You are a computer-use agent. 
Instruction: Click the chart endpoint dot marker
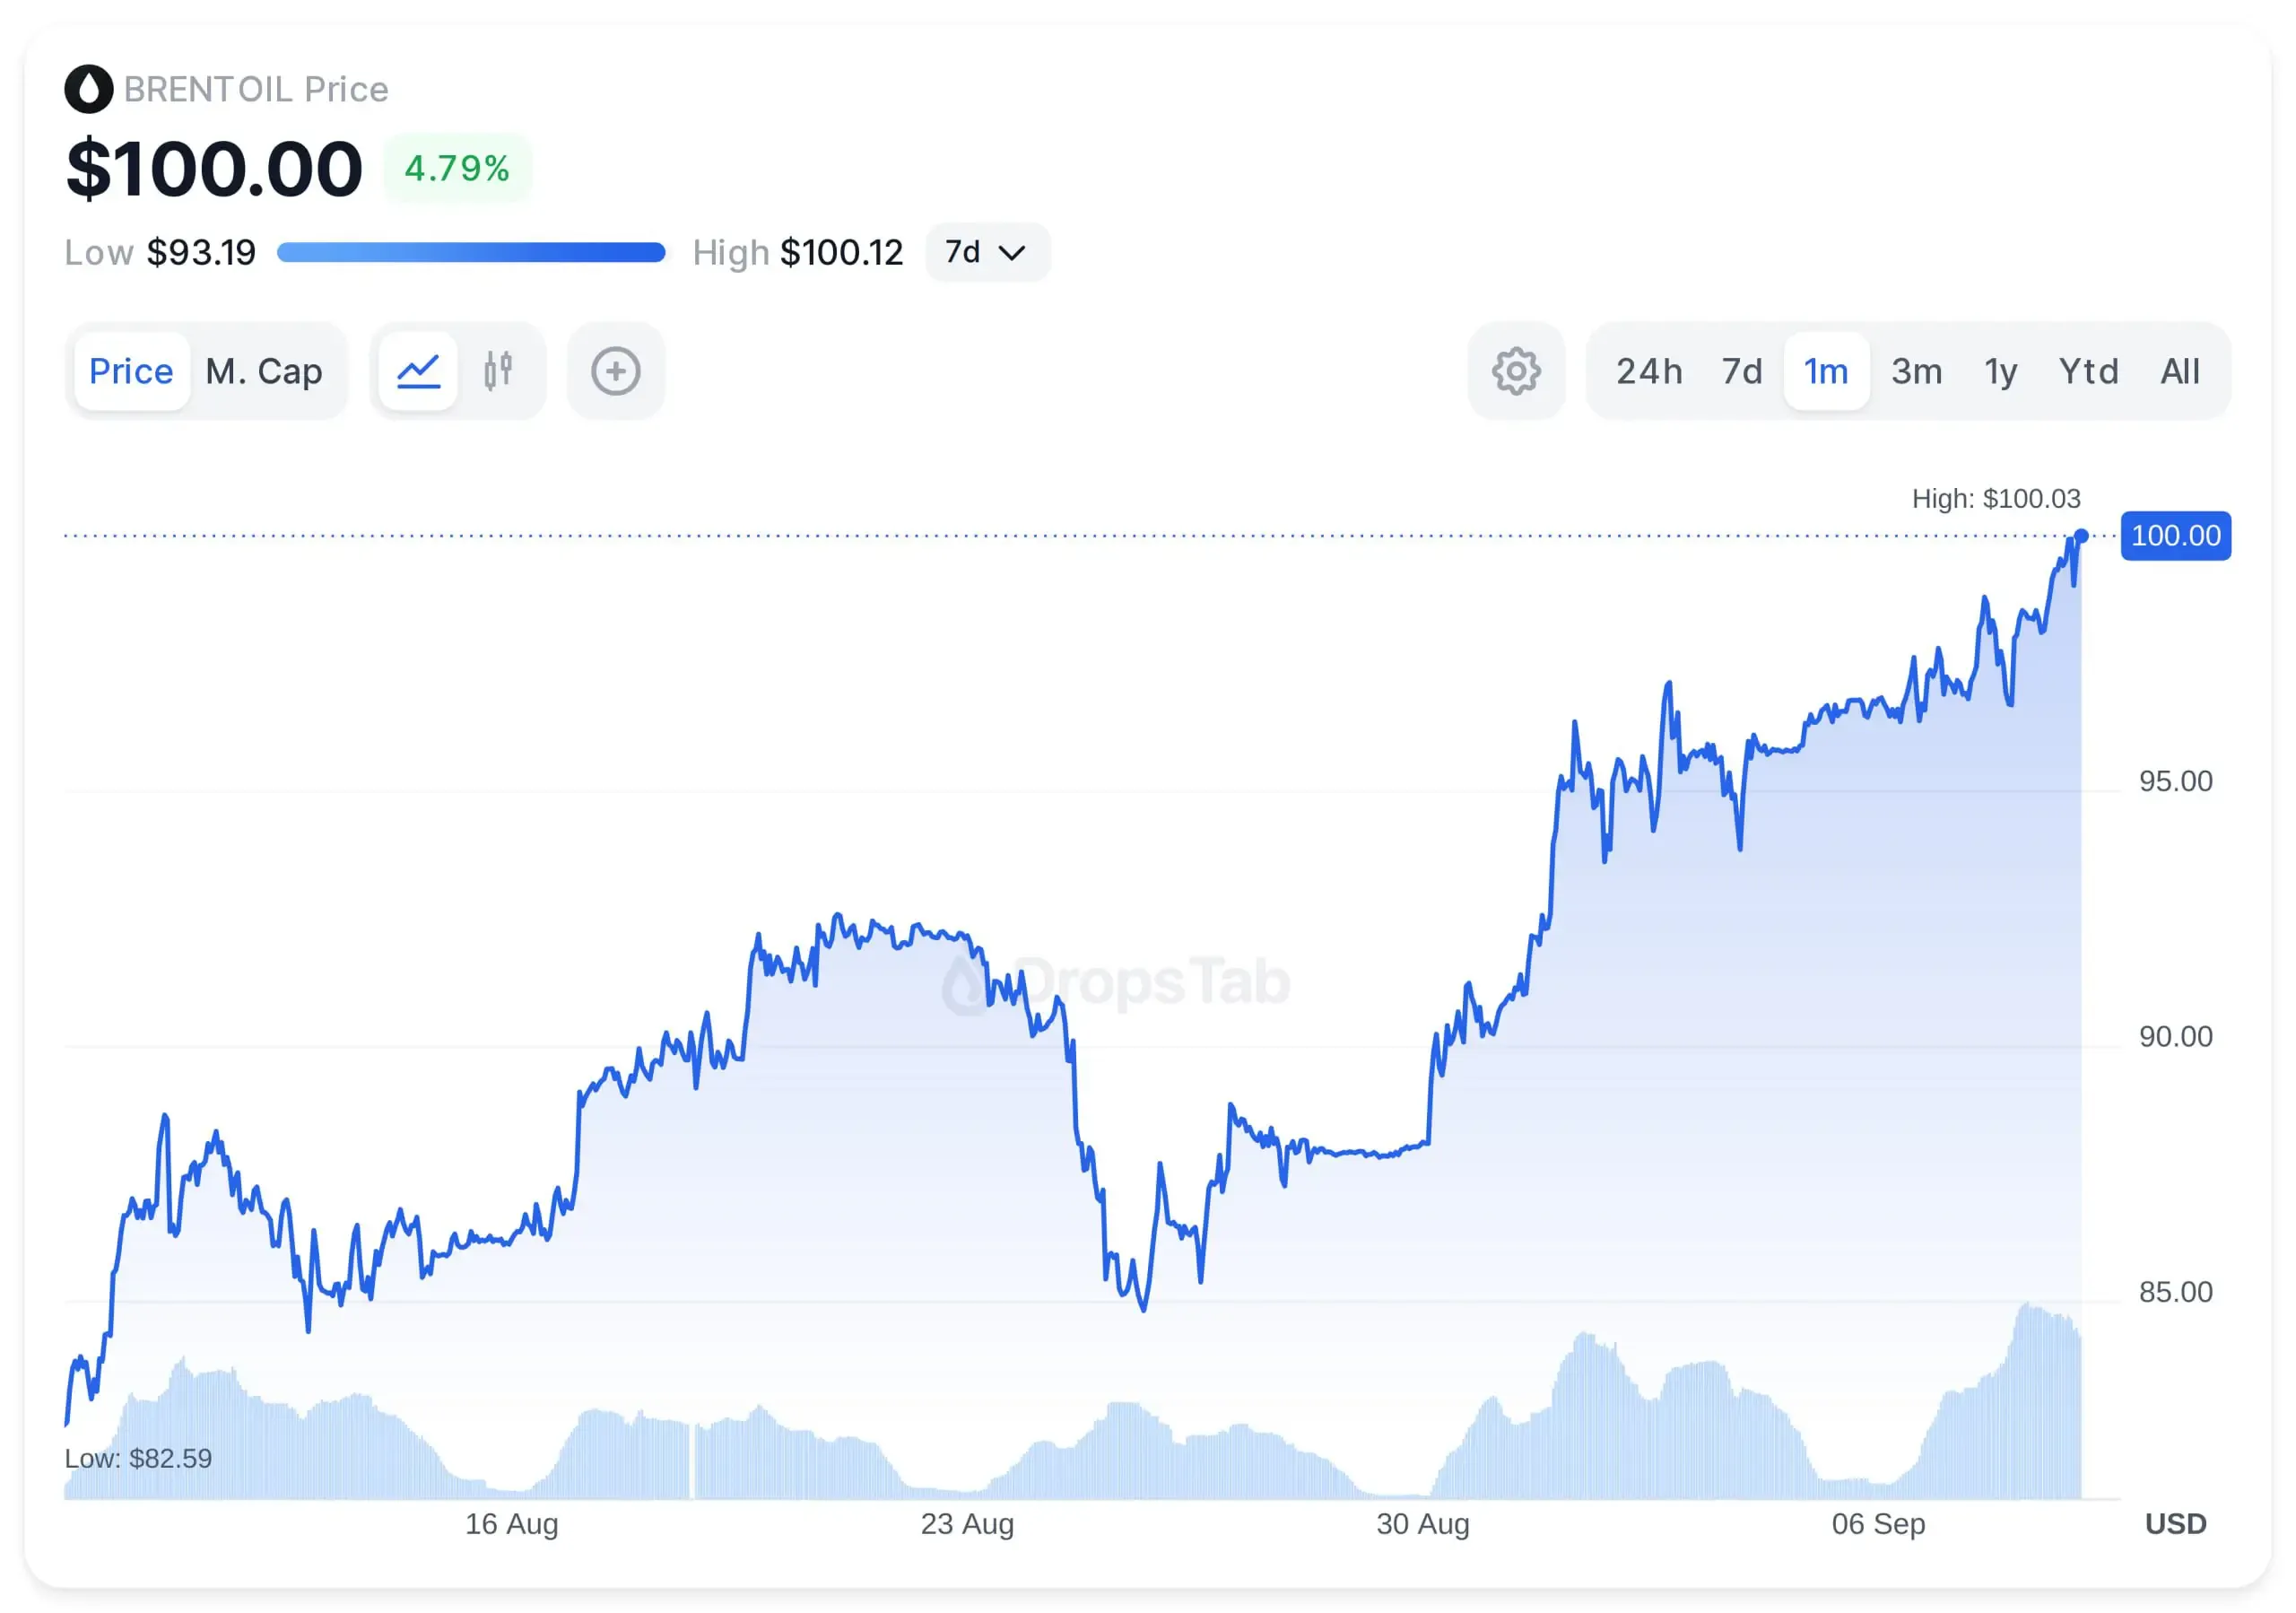coord(2081,536)
